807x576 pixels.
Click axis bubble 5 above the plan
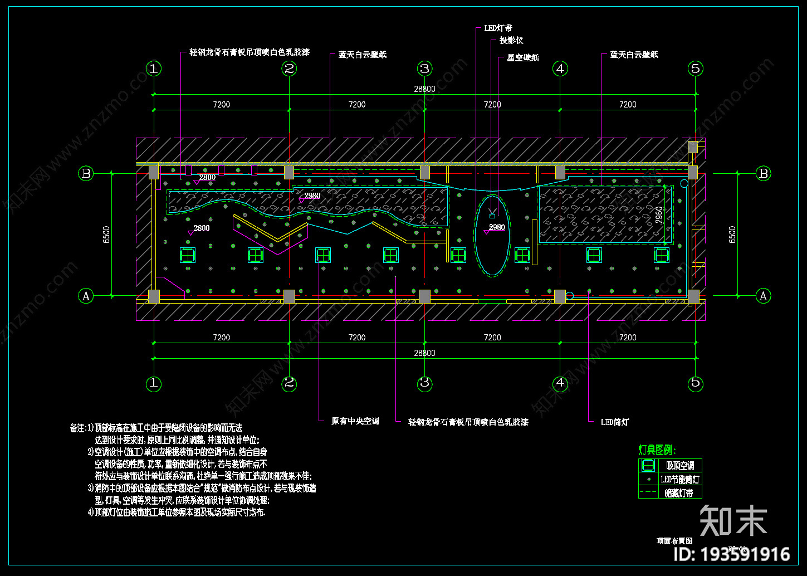tap(695, 69)
